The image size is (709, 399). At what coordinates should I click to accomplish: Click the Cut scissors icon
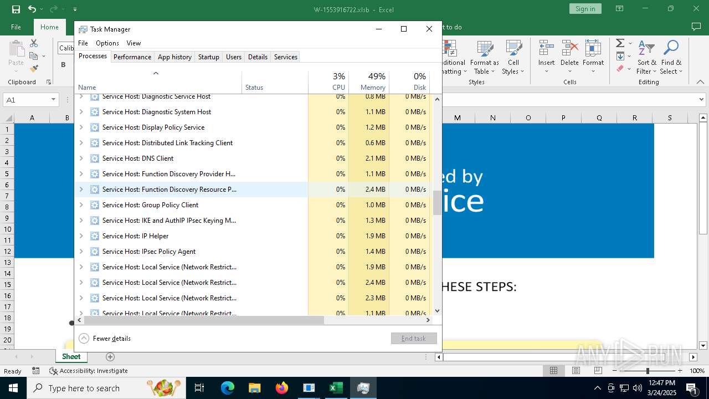[34, 43]
